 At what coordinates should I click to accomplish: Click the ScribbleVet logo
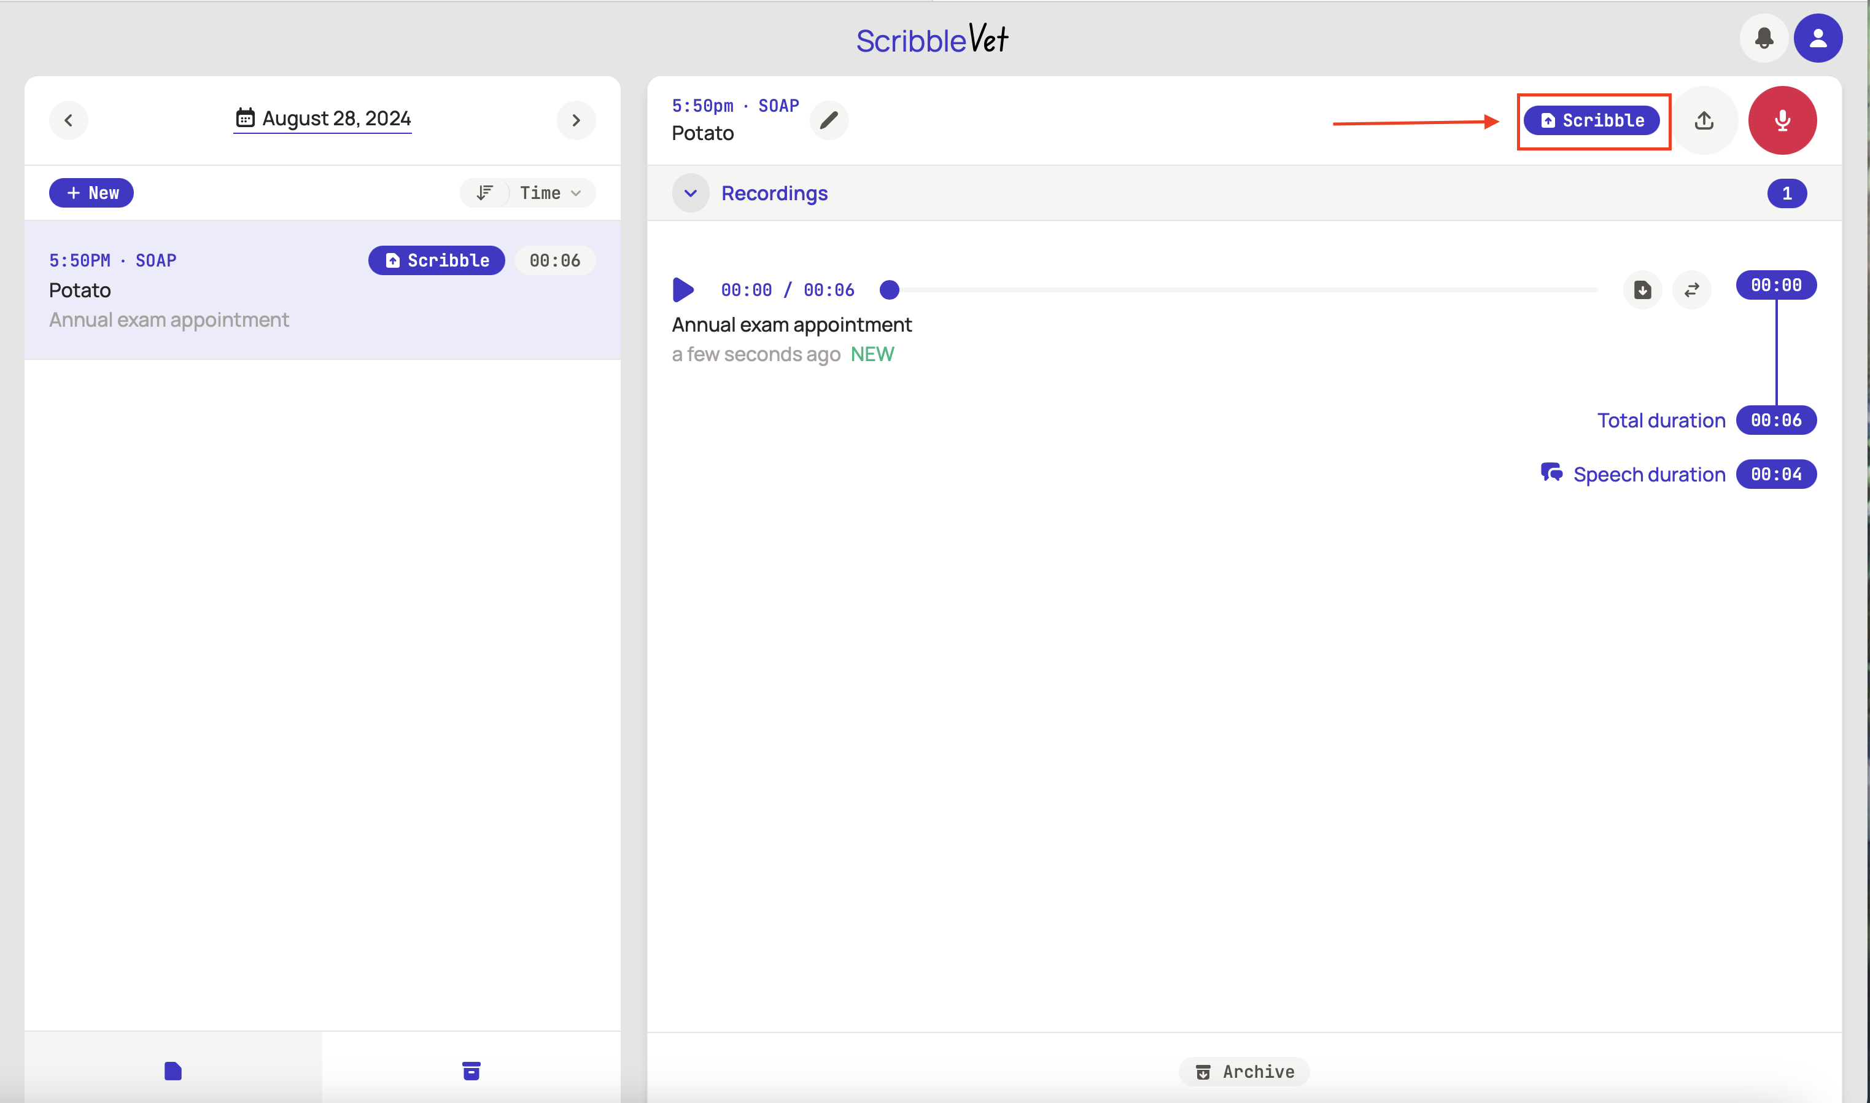(933, 39)
